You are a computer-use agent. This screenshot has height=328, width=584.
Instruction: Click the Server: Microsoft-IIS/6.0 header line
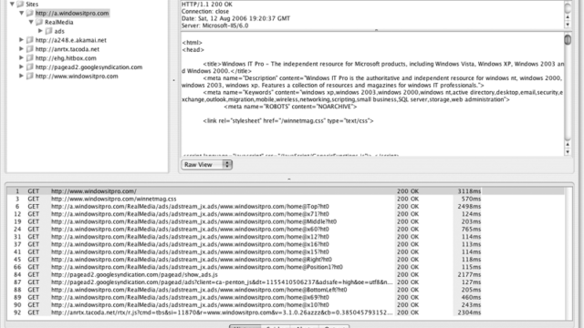[x=215, y=26]
